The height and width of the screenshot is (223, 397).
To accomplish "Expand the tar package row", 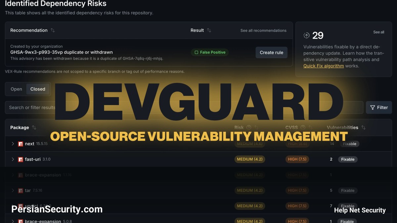I will pos(13,190).
